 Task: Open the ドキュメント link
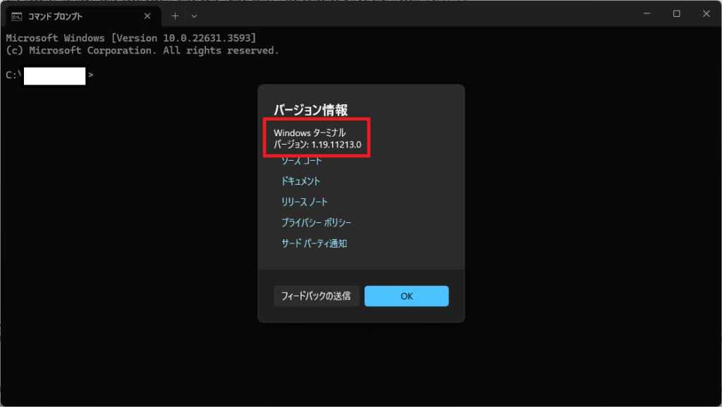click(x=300, y=181)
